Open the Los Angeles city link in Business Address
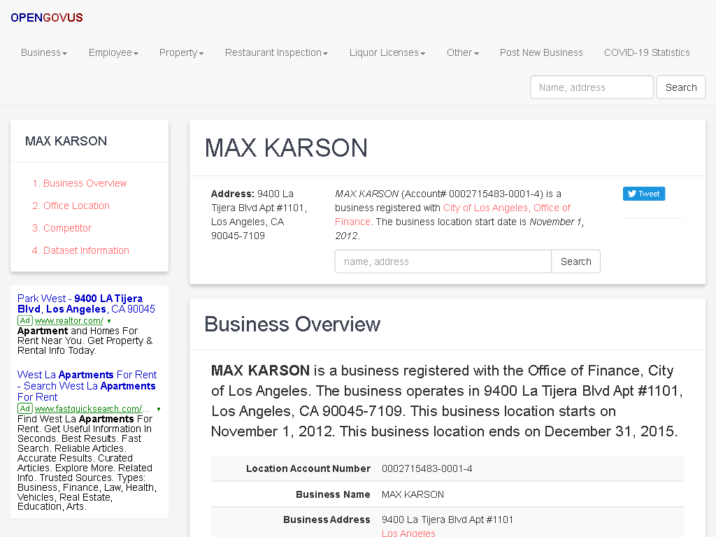Screen dimensions: 716x537 (x=408, y=533)
